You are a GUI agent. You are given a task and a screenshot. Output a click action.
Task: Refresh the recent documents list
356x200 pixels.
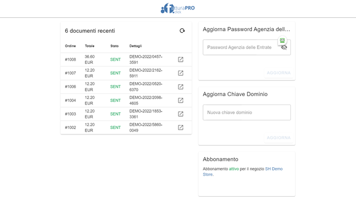coord(182,31)
